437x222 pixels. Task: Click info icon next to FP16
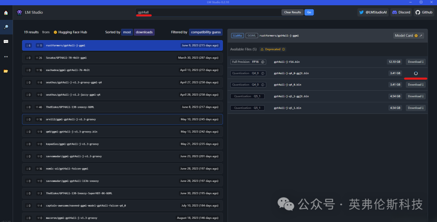(263, 62)
